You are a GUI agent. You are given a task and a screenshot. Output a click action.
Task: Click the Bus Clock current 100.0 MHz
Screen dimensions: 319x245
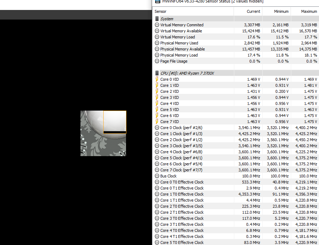tap(251, 176)
